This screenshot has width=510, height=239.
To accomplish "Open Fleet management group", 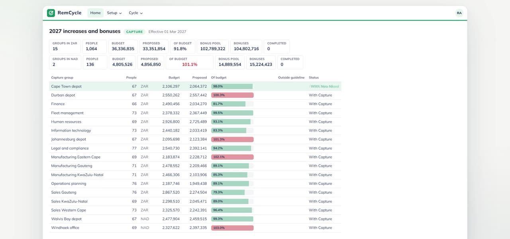I will point(195,113).
